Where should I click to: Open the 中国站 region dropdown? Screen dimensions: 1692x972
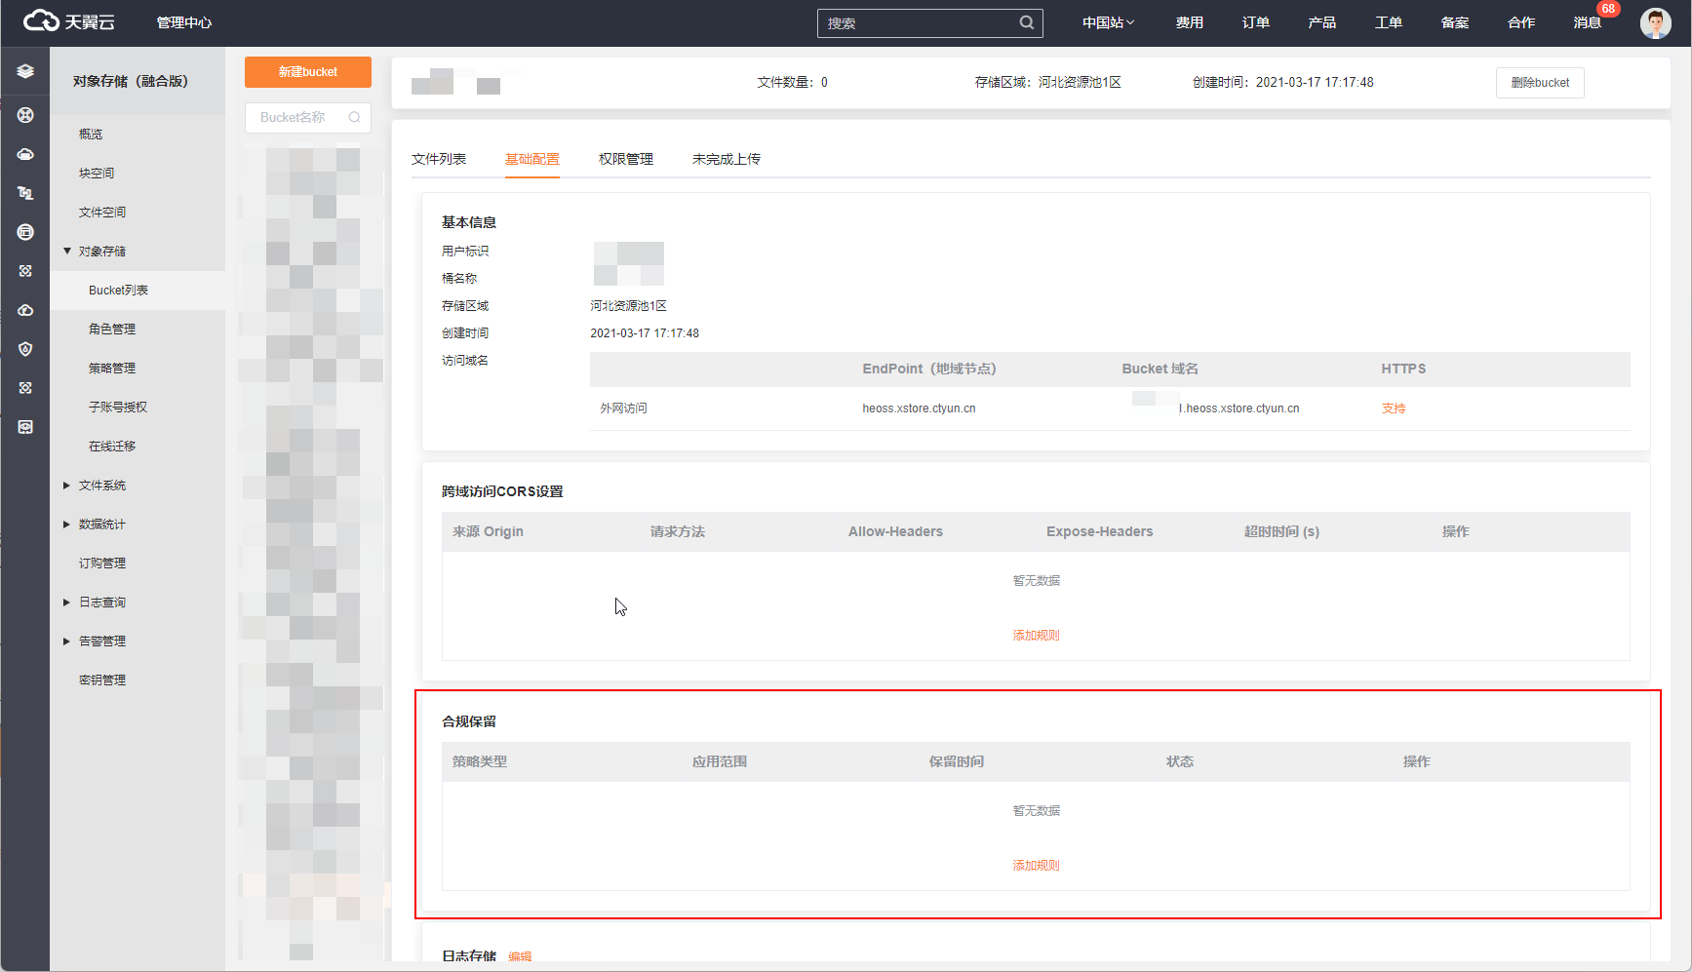tap(1108, 22)
